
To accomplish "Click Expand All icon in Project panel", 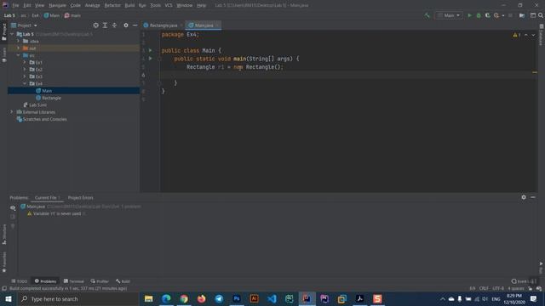I will (105, 25).
